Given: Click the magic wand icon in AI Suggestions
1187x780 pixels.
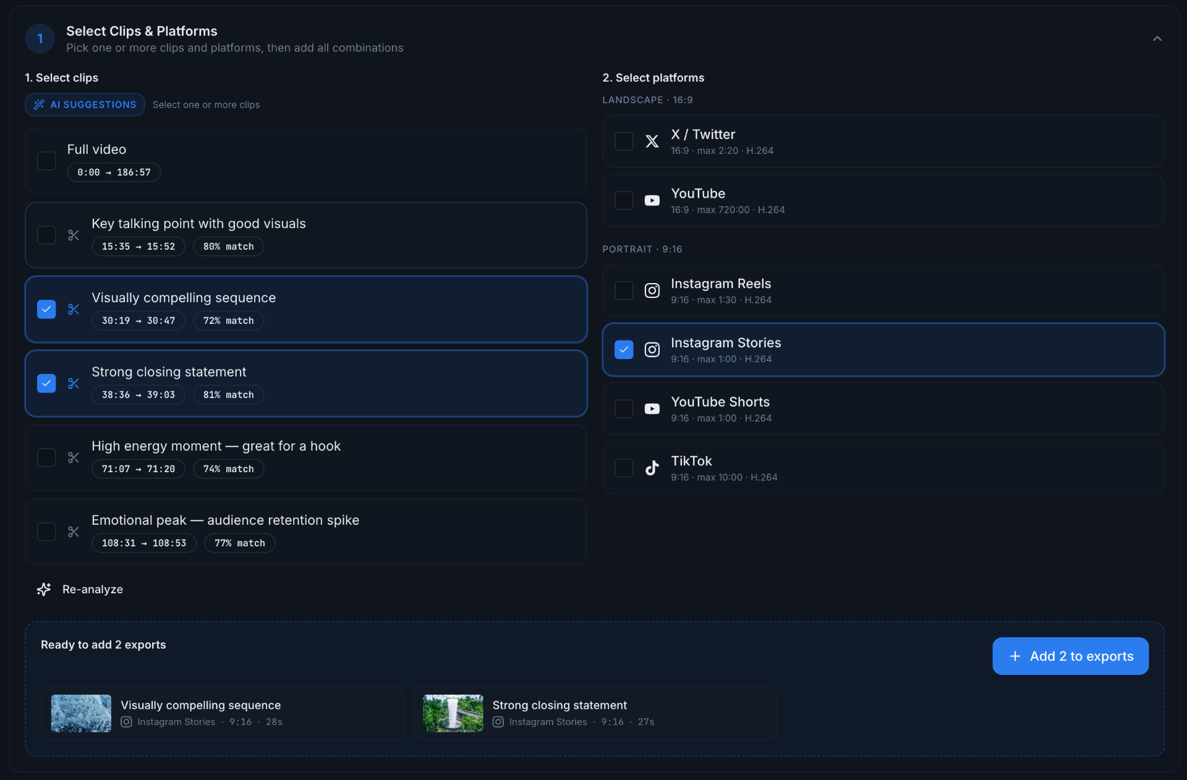Looking at the screenshot, I should pos(39,105).
